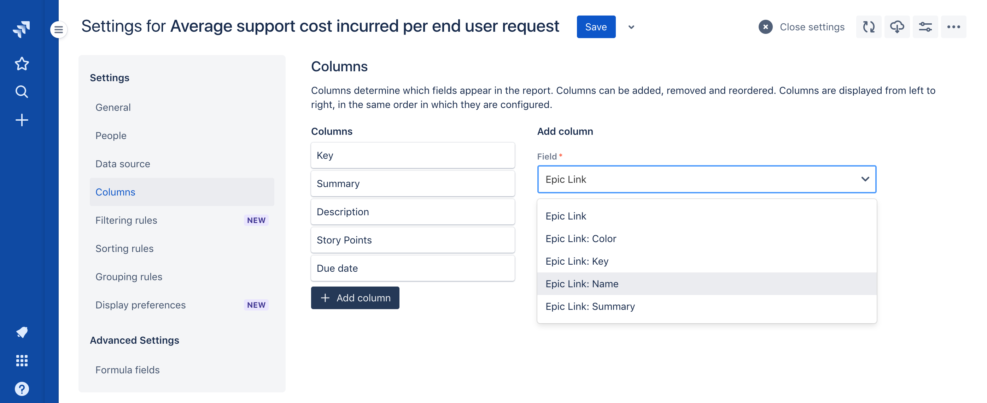Viewport: 987px width, 403px height.
Task: Select the Description column item
Action: (x=413, y=212)
